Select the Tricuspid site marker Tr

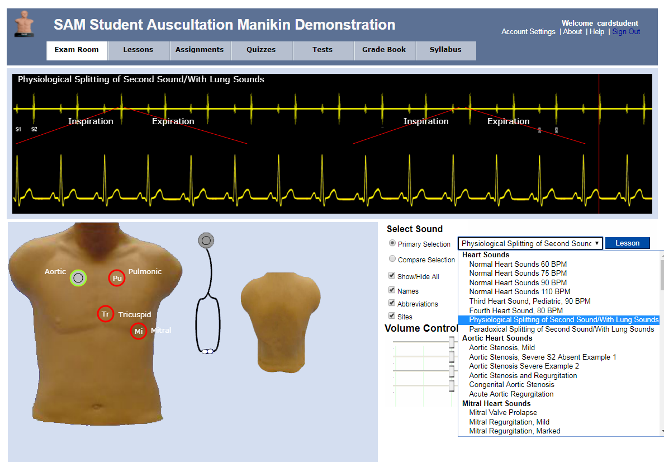(x=106, y=314)
